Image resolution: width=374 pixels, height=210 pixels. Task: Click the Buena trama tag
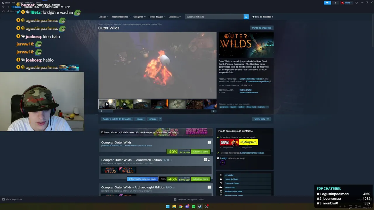[251, 107]
